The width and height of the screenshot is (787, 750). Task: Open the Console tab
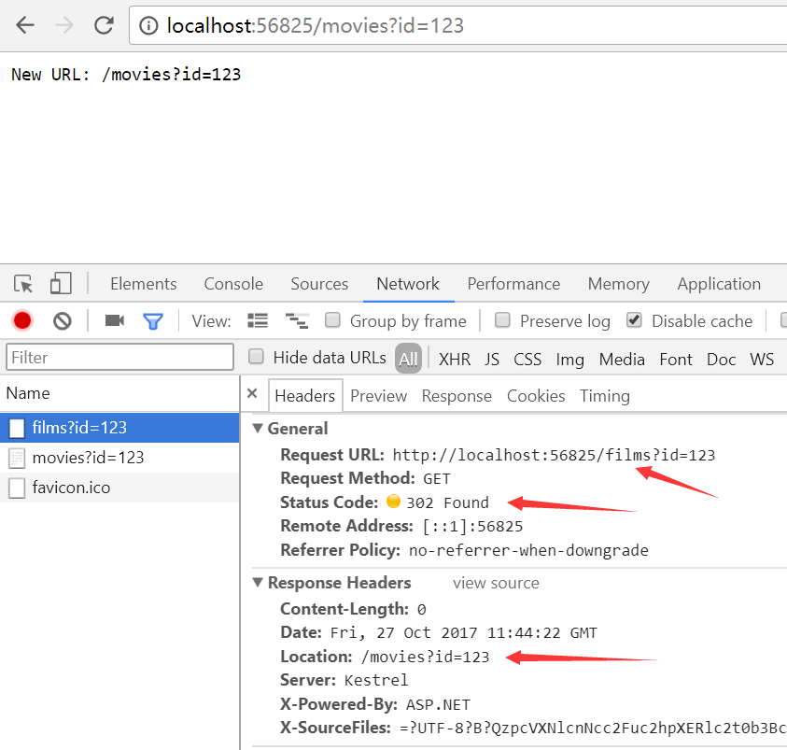click(233, 284)
